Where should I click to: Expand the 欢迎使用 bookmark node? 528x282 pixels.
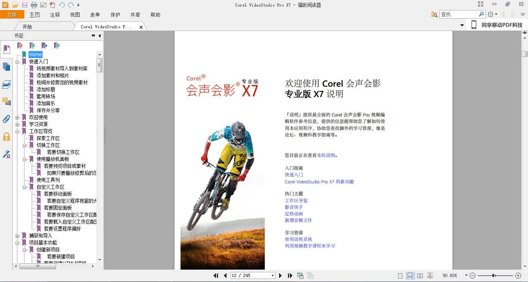click(17, 117)
